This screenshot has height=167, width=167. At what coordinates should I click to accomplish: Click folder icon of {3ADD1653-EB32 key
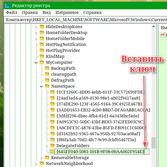click(x=52, y=110)
